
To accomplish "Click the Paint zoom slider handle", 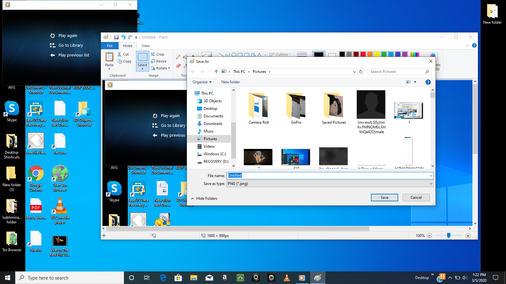I will [448, 236].
